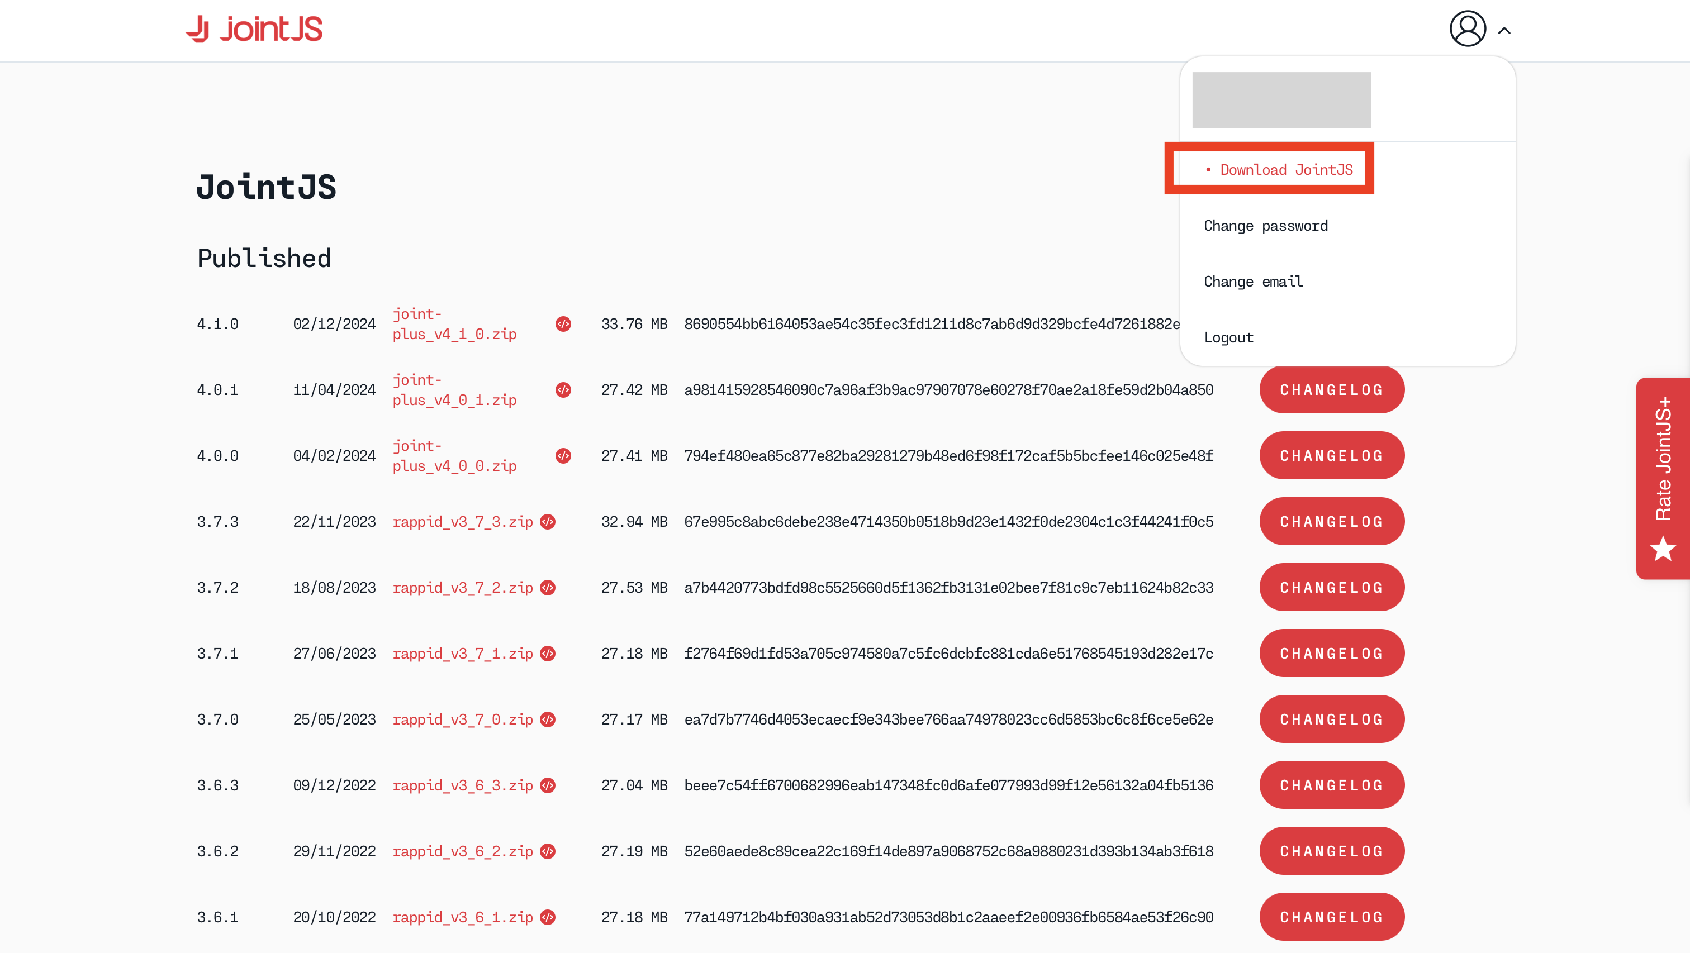The image size is (1690, 953).
Task: Collapse the account menu chevron
Action: 1504,30
